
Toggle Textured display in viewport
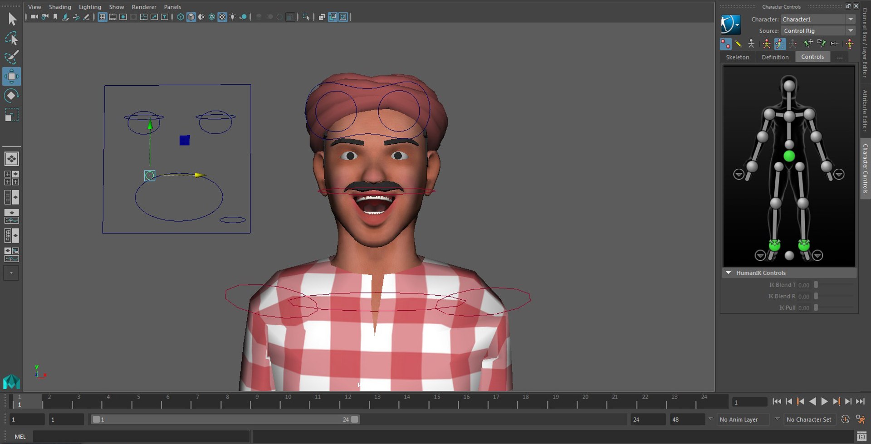click(222, 17)
